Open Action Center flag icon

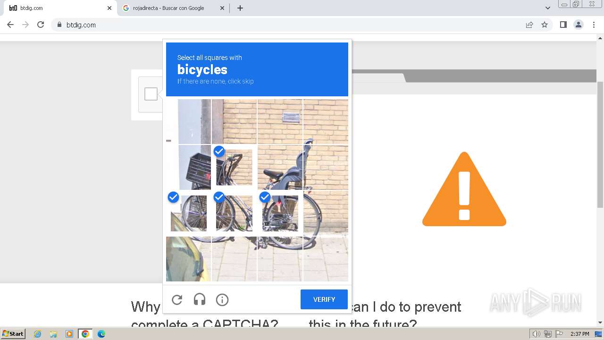[559, 334]
